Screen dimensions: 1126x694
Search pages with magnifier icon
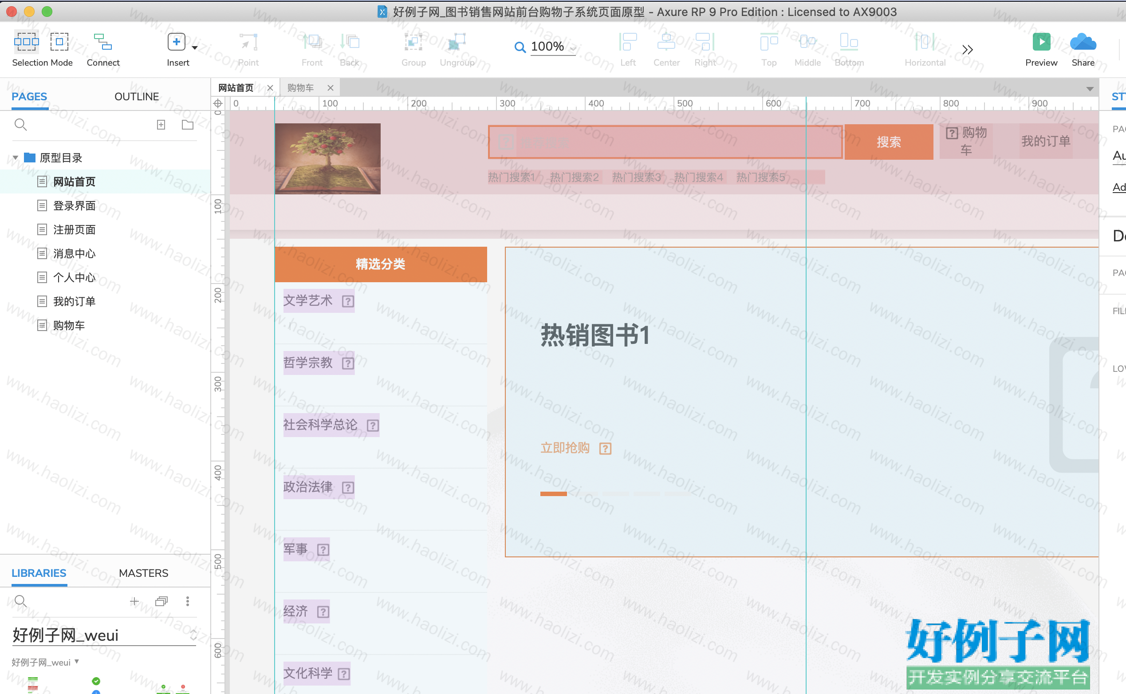[x=21, y=124]
